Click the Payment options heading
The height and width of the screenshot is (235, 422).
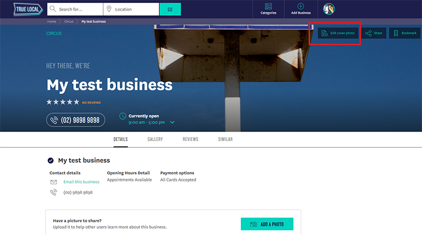click(177, 173)
